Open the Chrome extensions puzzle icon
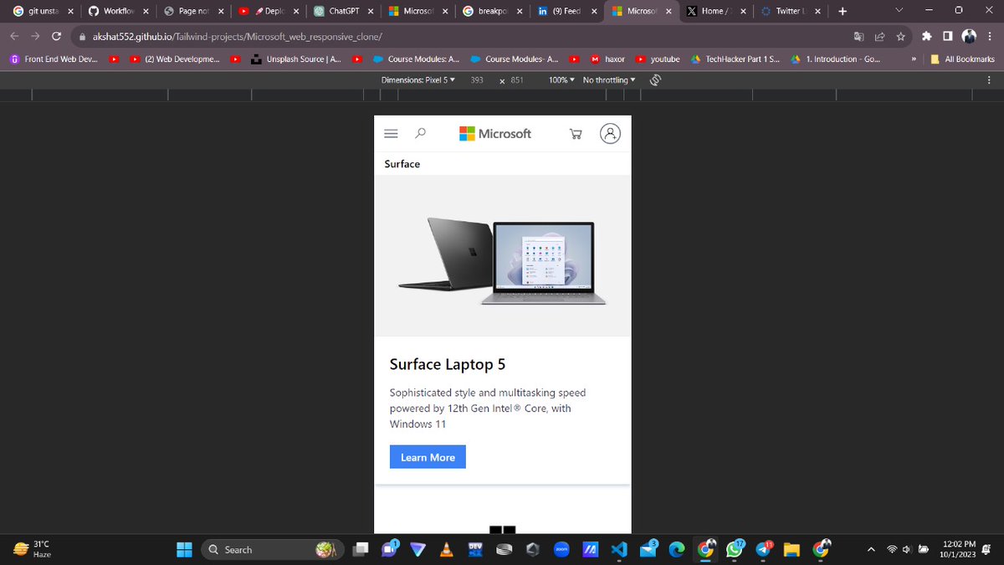 (x=926, y=37)
